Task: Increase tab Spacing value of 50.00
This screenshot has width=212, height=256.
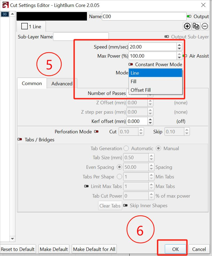Action: (x=151, y=165)
